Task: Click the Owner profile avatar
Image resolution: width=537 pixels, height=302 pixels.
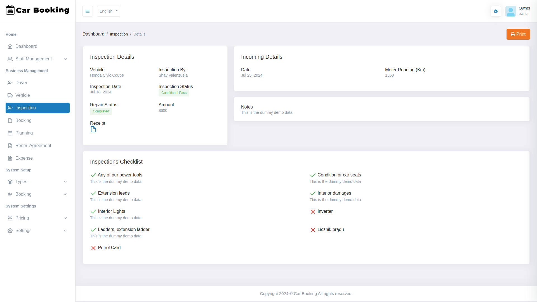Action: [x=510, y=11]
